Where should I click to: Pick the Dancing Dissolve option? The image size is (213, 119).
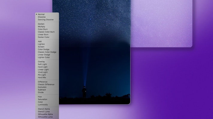(46, 20)
